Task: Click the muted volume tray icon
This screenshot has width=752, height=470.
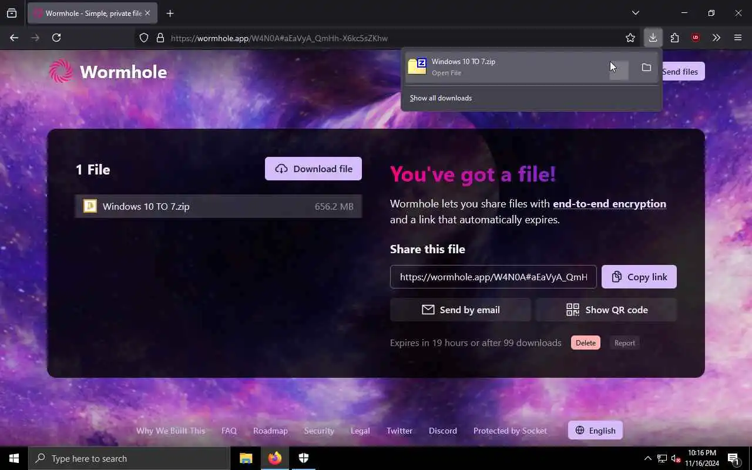Action: coord(676,458)
